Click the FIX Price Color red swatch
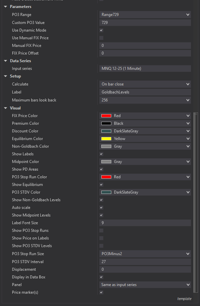The height and width of the screenshot is (306, 200). [x=106, y=116]
